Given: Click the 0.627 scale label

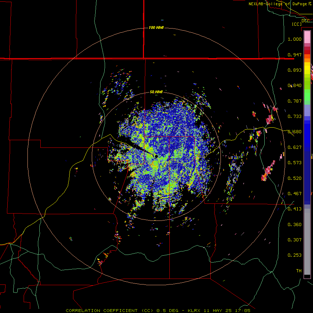Looking at the screenshot, I should click(x=295, y=147).
